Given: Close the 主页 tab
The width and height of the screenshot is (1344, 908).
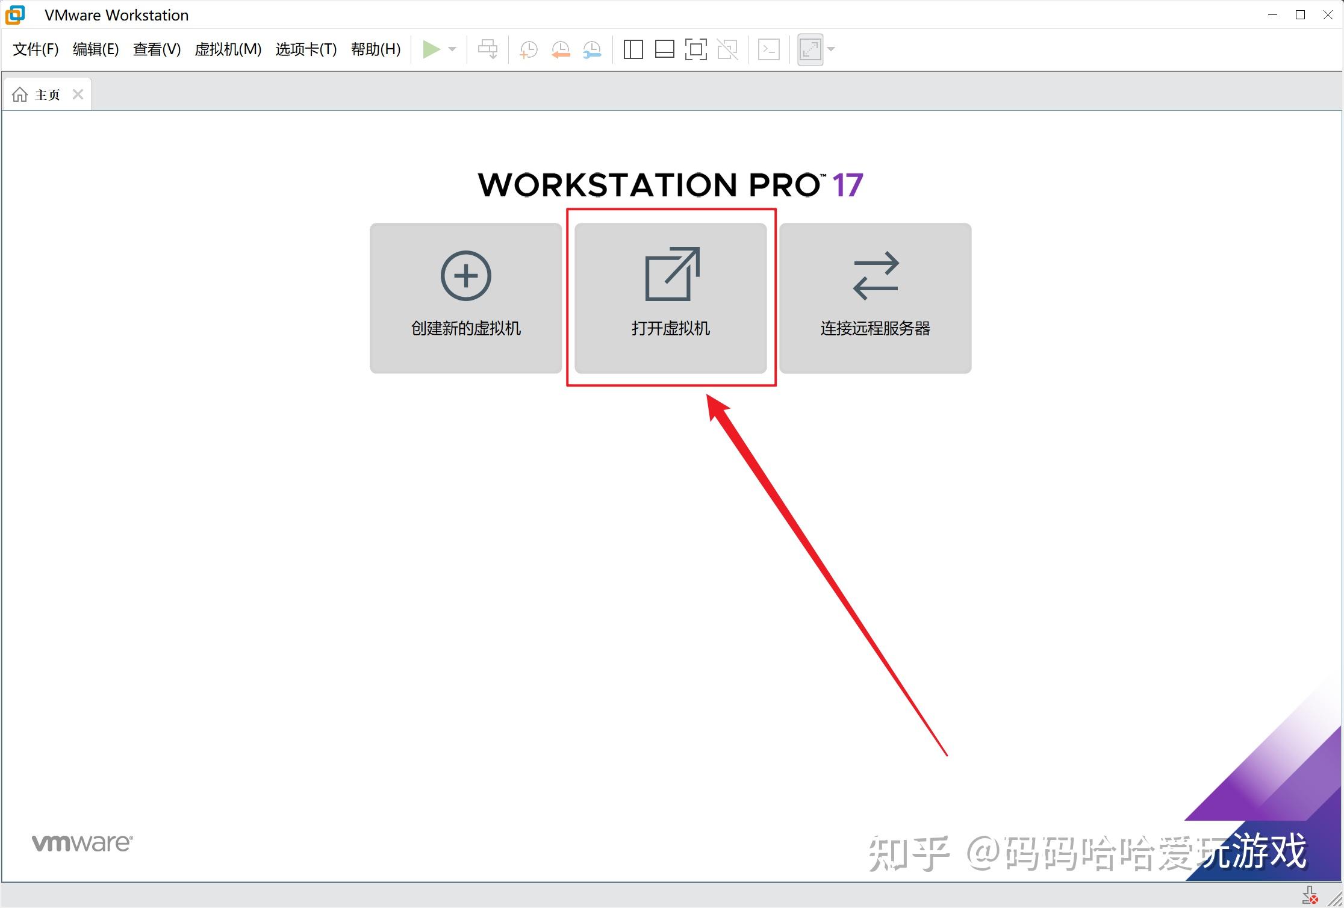Looking at the screenshot, I should 78,93.
